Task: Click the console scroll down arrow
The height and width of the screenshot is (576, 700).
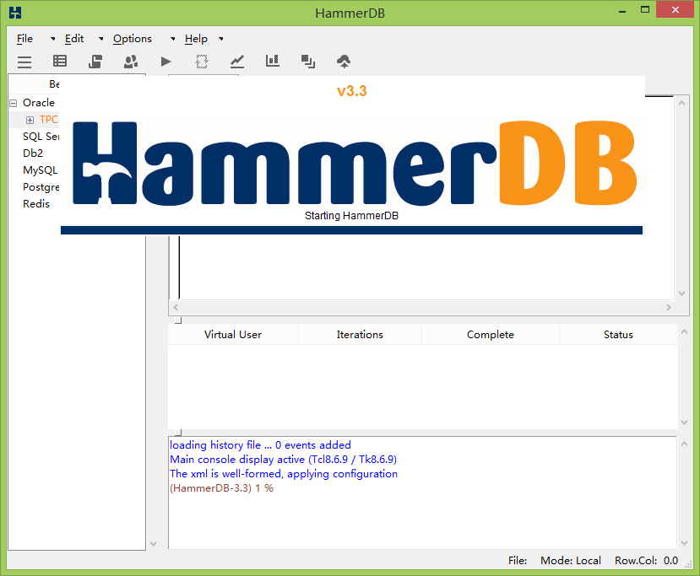Action: tap(684, 542)
